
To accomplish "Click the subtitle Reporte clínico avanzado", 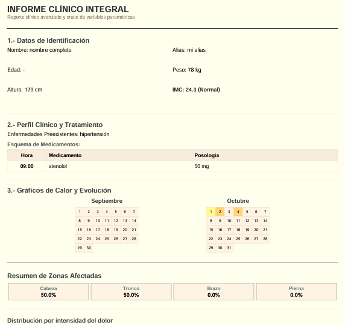I will click(x=71, y=17).
